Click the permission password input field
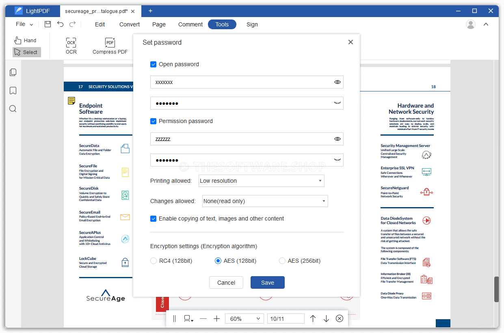The height and width of the screenshot is (333, 504). coord(247,139)
